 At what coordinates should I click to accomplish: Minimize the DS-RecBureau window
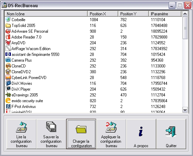172,5
